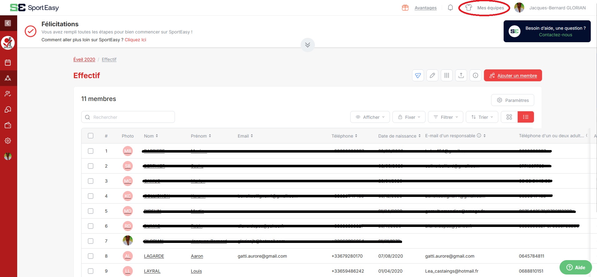Select the checkbox for LAGARDE row

pos(91,256)
